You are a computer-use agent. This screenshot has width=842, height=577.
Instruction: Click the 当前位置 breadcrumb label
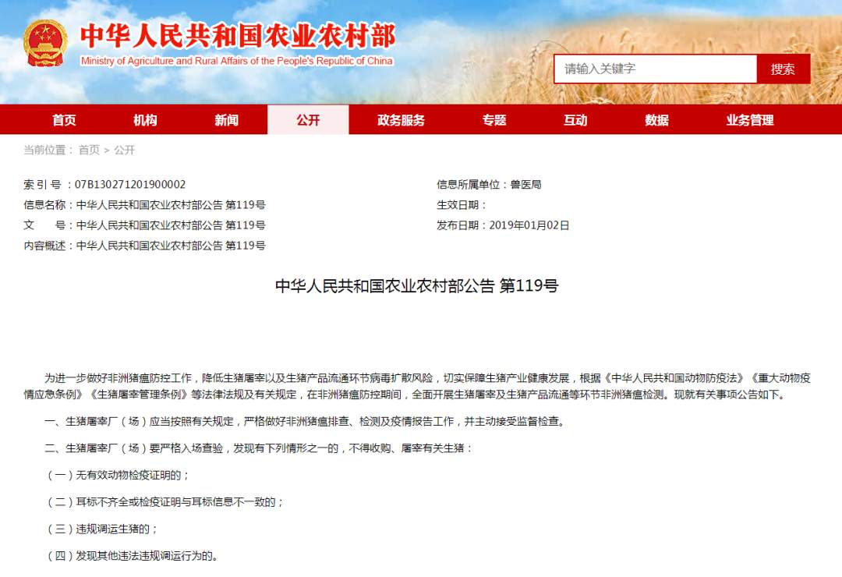(48, 150)
